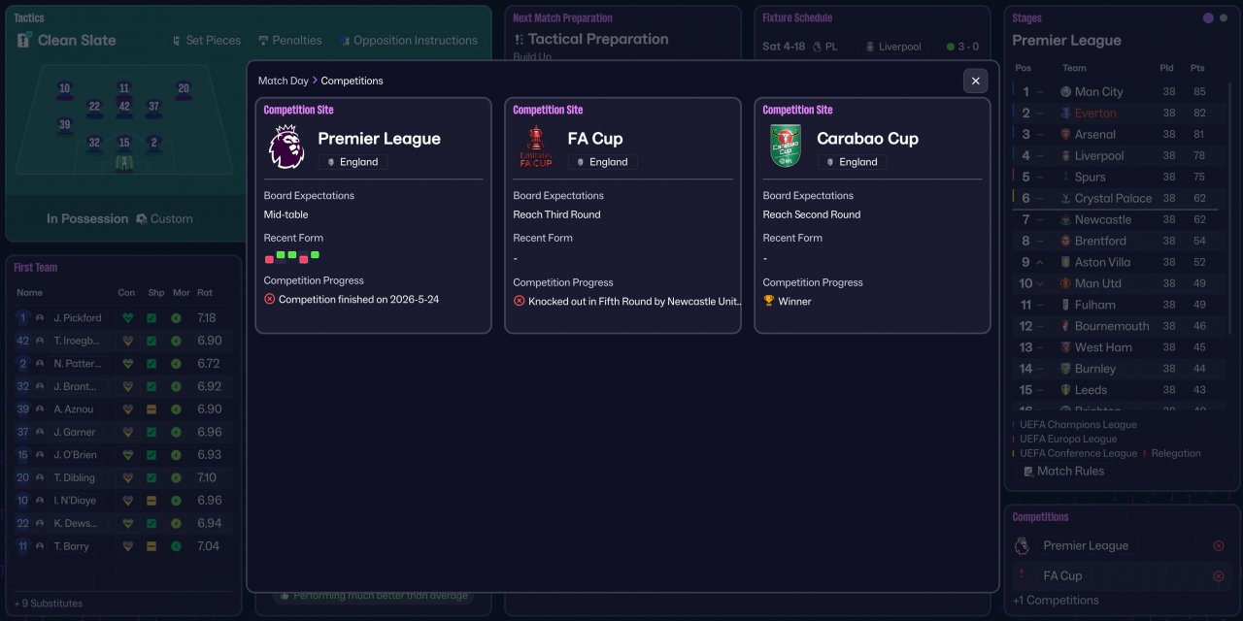Expand the +1 Competitions list

(x=1056, y=600)
